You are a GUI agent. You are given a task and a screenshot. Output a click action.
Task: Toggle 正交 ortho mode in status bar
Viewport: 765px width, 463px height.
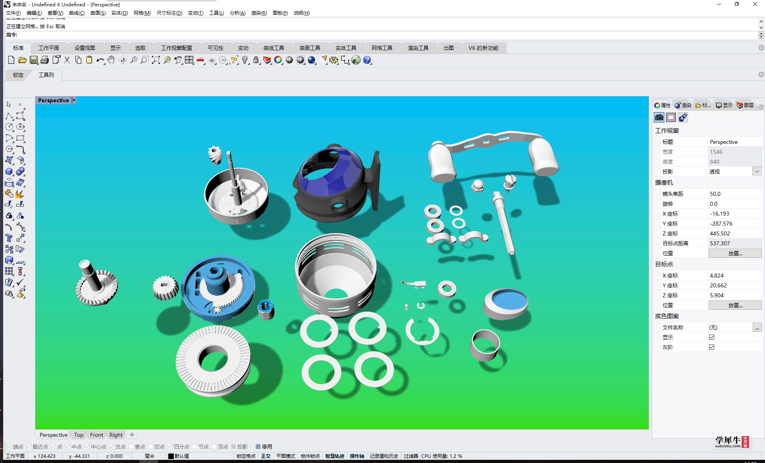pyautogui.click(x=266, y=456)
